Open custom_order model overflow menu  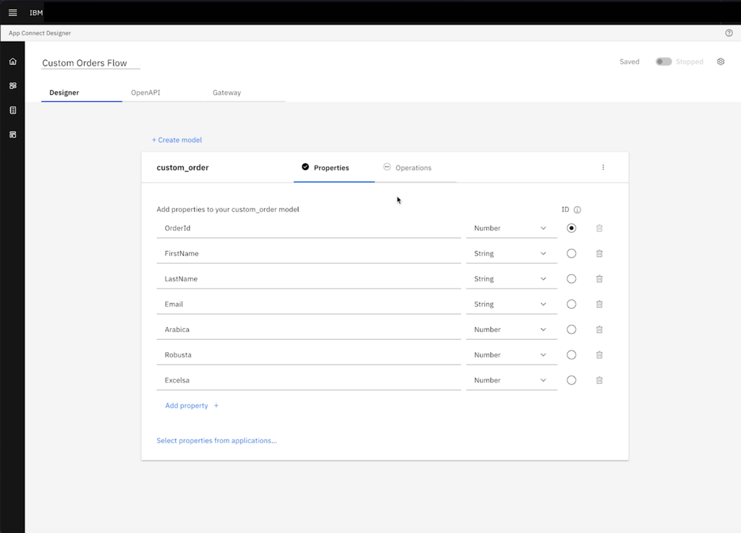(603, 168)
